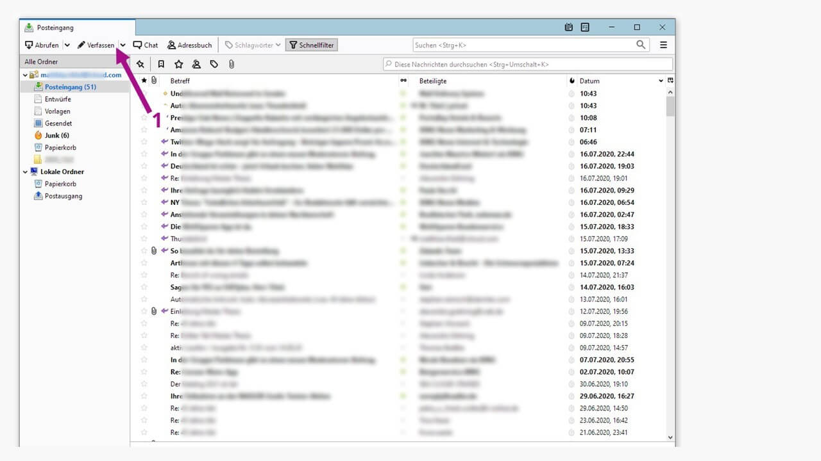Click scrollbar up arrow of message list
The image size is (821, 461).
click(x=670, y=92)
